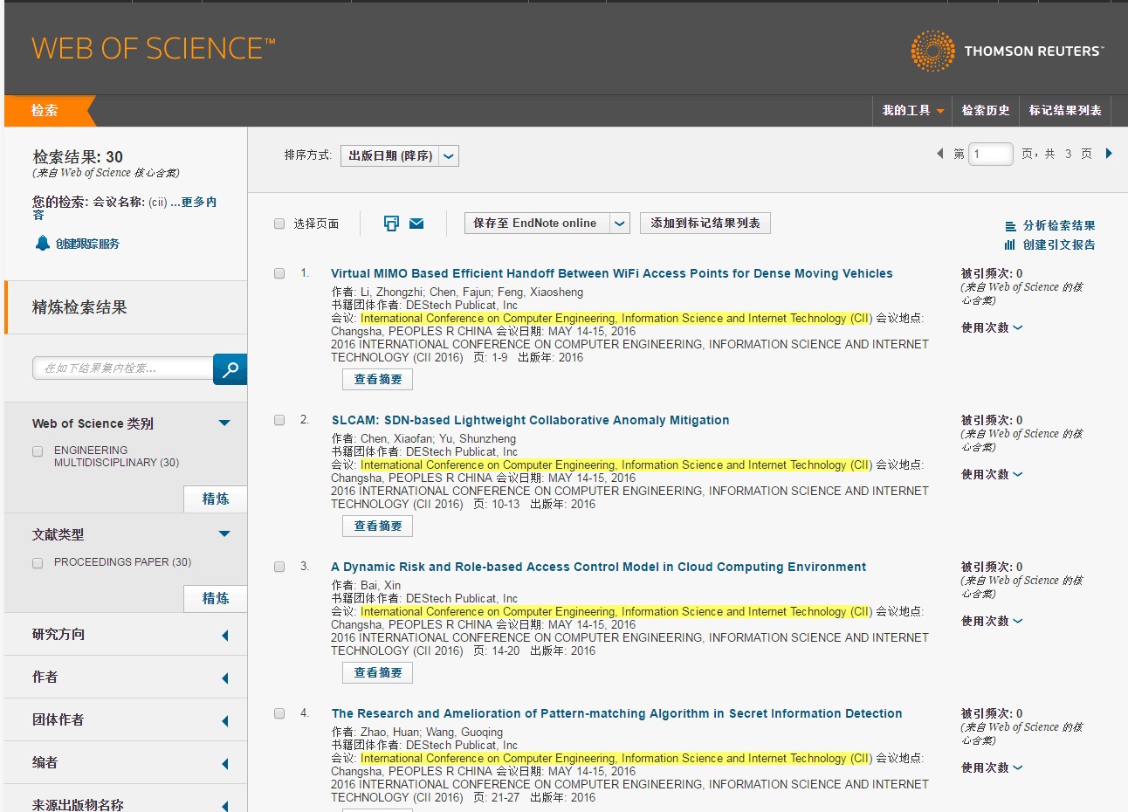Viewport: 1128px width, 812px height.
Task: Expand 使用次数 for result 1
Action: click(992, 327)
